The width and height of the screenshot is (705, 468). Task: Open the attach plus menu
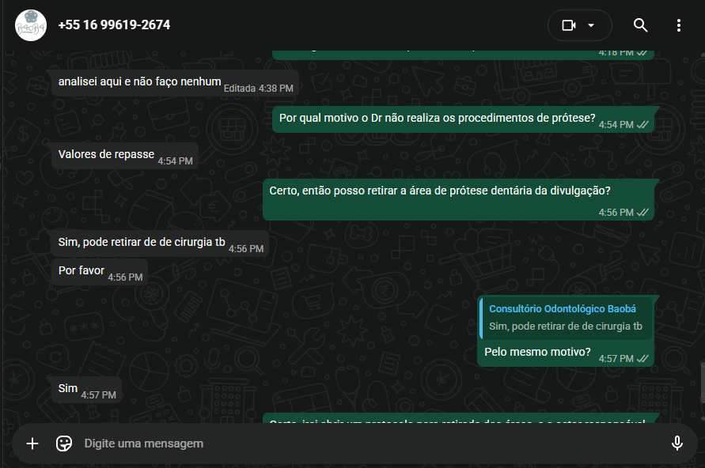tap(32, 443)
